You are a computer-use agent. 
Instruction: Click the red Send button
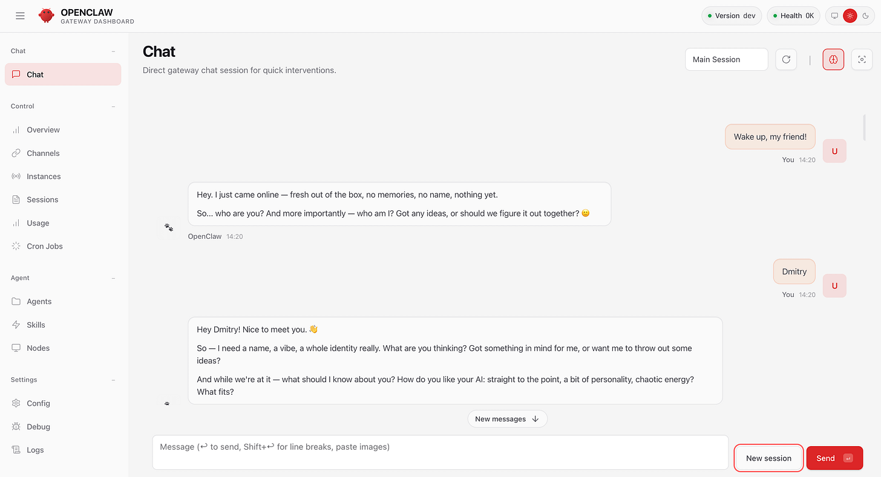[x=834, y=458]
